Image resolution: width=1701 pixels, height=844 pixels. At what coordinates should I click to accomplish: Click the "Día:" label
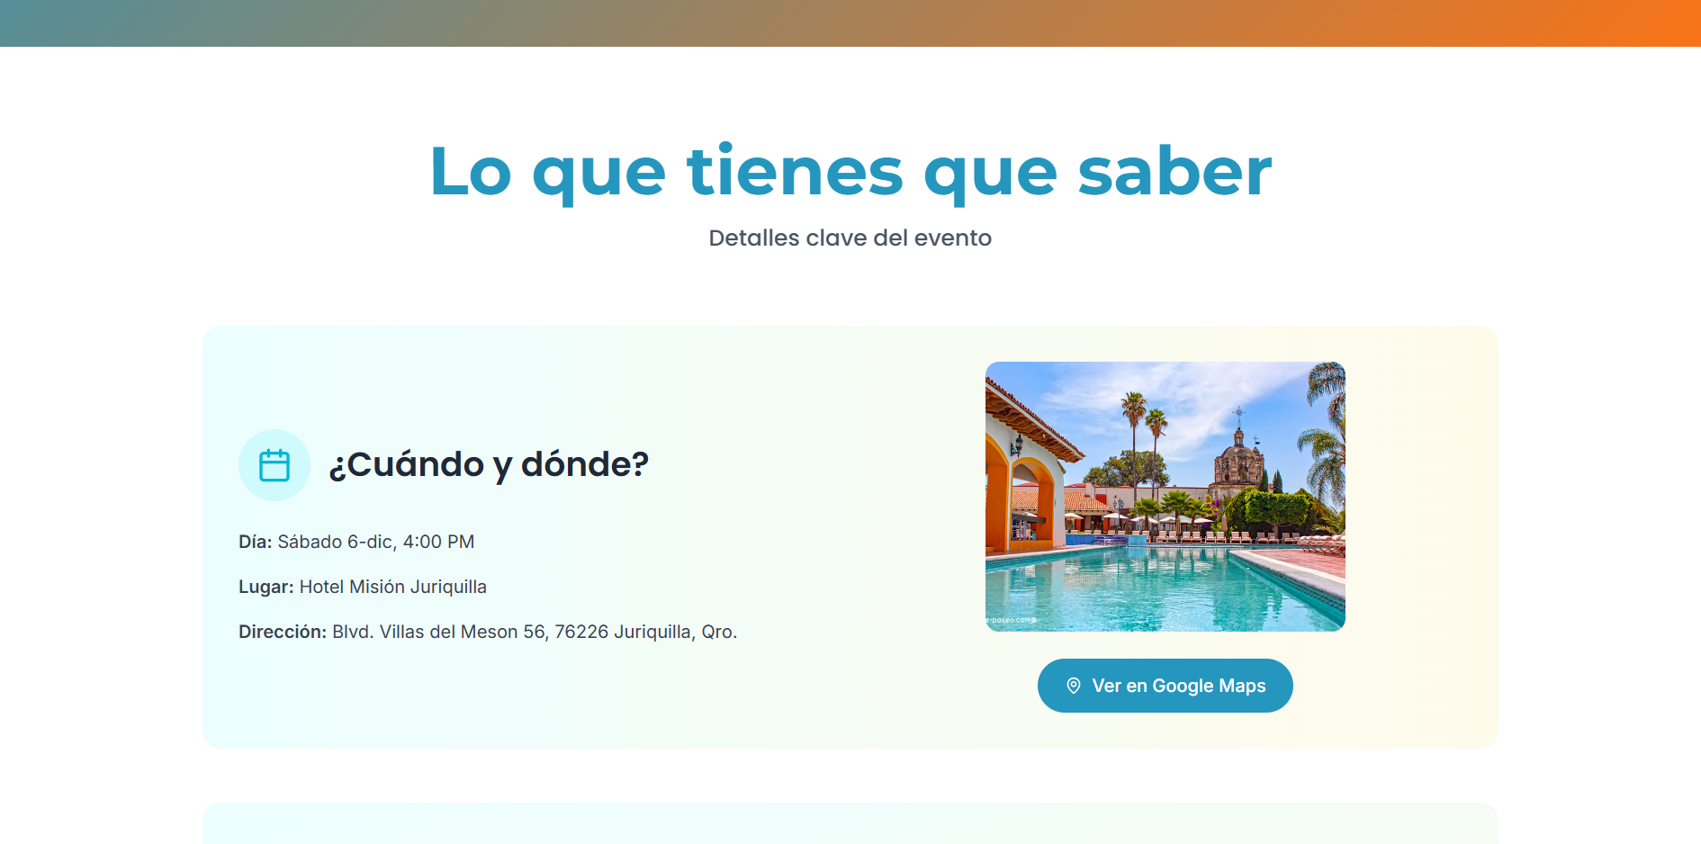[256, 542]
